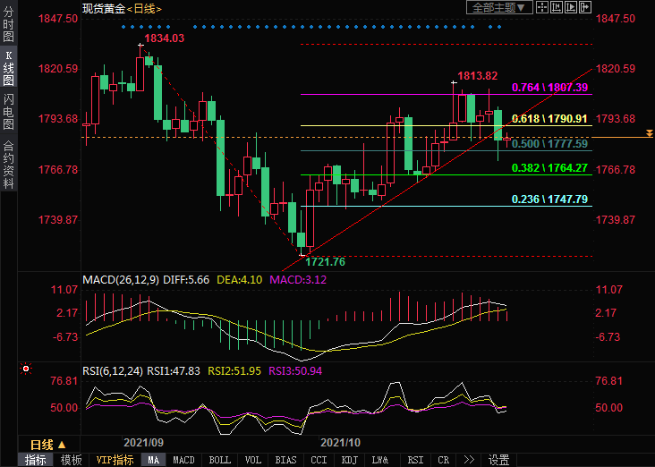Click the second chart tool icon at top right
655x467 pixels.
pos(557,8)
